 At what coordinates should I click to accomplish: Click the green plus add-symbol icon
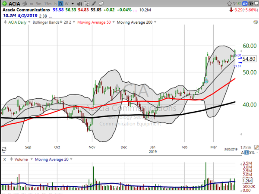click(x=4, y=3)
